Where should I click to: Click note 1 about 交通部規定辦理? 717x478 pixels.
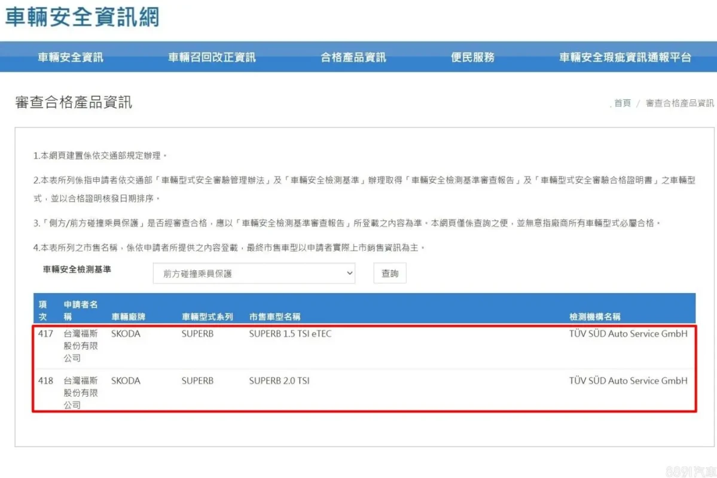point(100,156)
